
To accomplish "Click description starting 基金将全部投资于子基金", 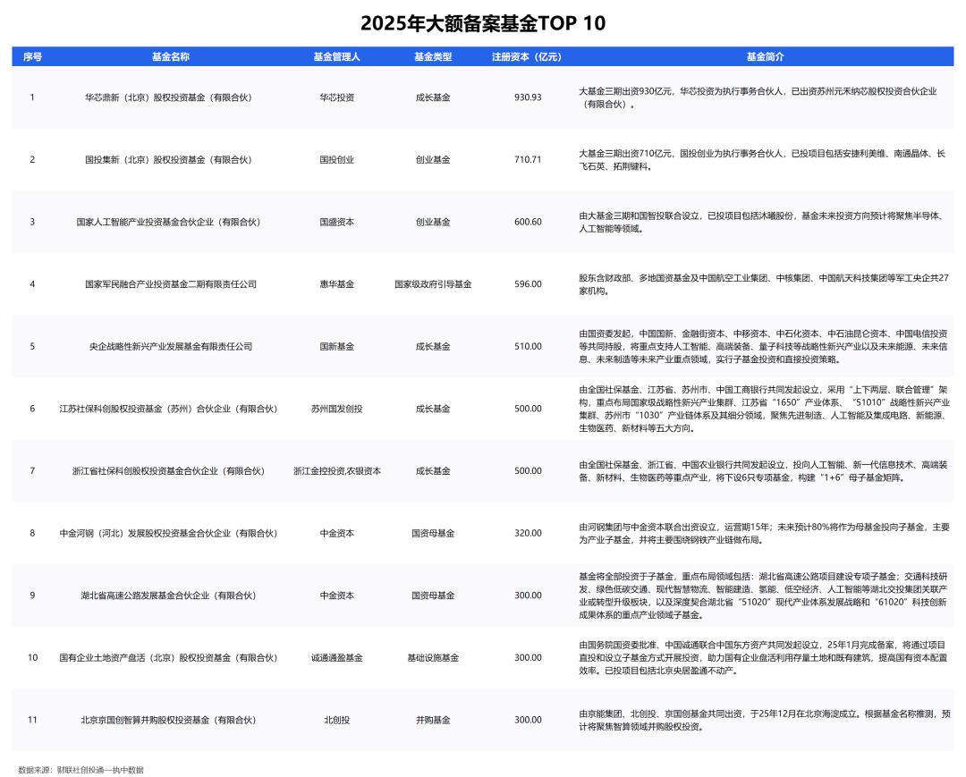I will (x=763, y=595).
